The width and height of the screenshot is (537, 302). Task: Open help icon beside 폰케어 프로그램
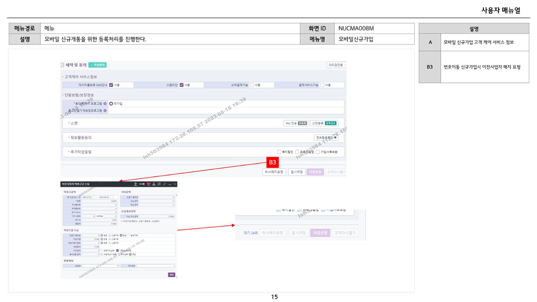(x=105, y=103)
